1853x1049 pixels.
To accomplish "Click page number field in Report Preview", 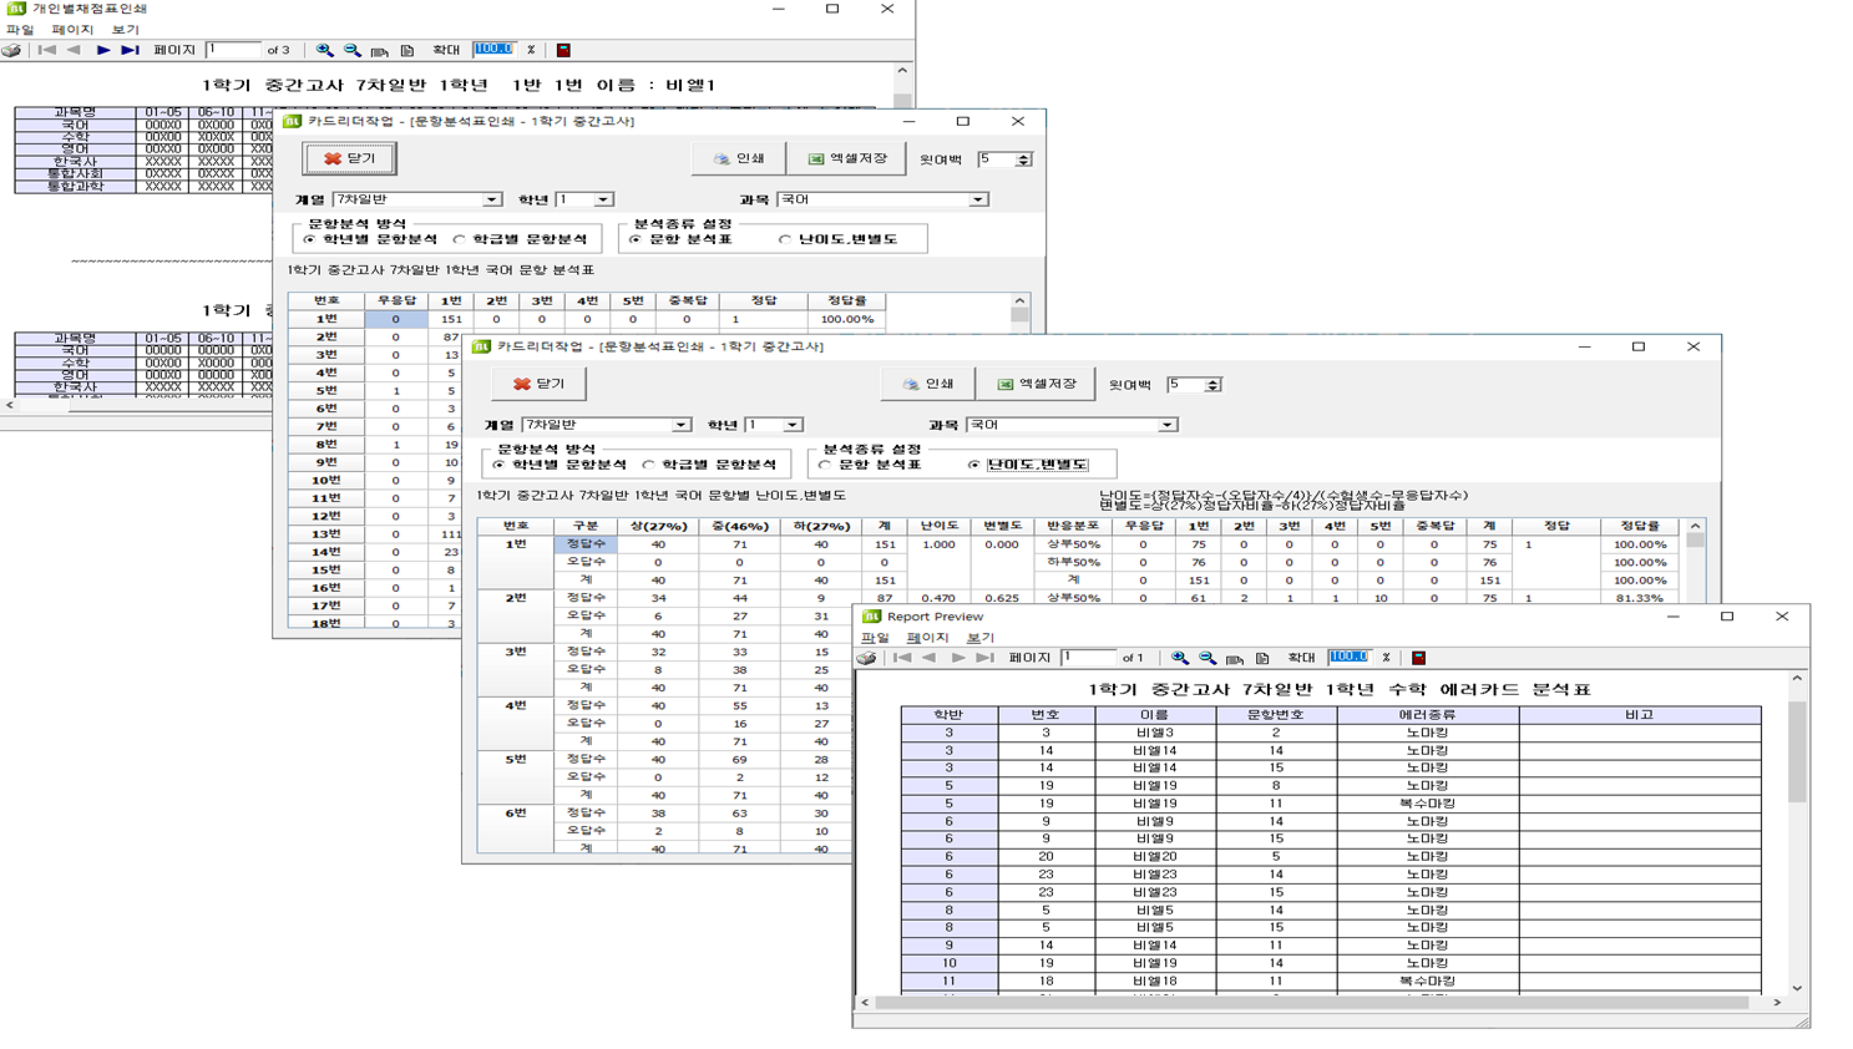I will click(1088, 658).
